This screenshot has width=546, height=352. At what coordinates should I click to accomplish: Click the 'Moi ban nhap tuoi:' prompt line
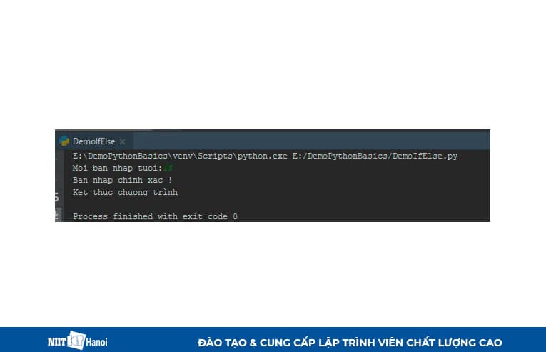click(117, 168)
